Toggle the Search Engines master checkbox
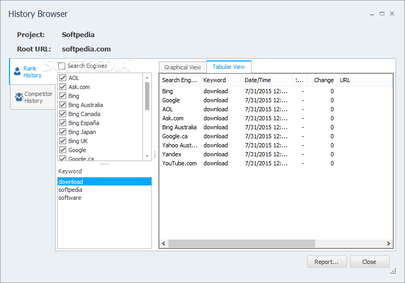The width and height of the screenshot is (405, 283). click(61, 66)
